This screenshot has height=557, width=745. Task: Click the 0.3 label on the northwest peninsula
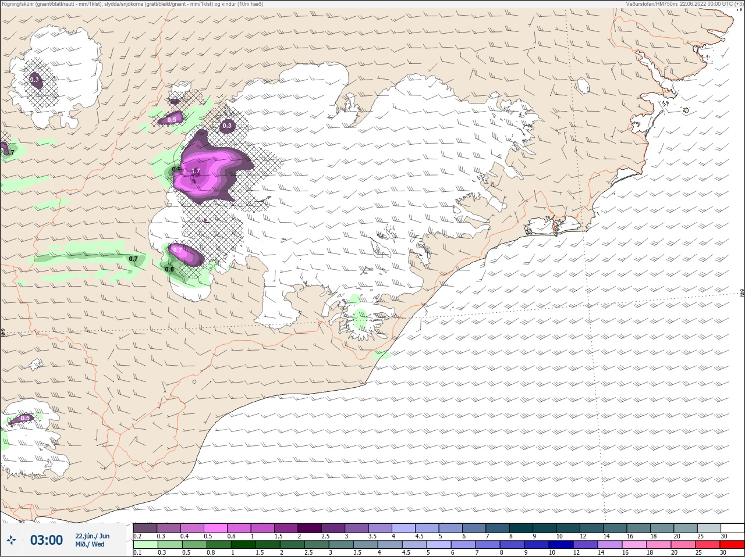click(x=34, y=80)
